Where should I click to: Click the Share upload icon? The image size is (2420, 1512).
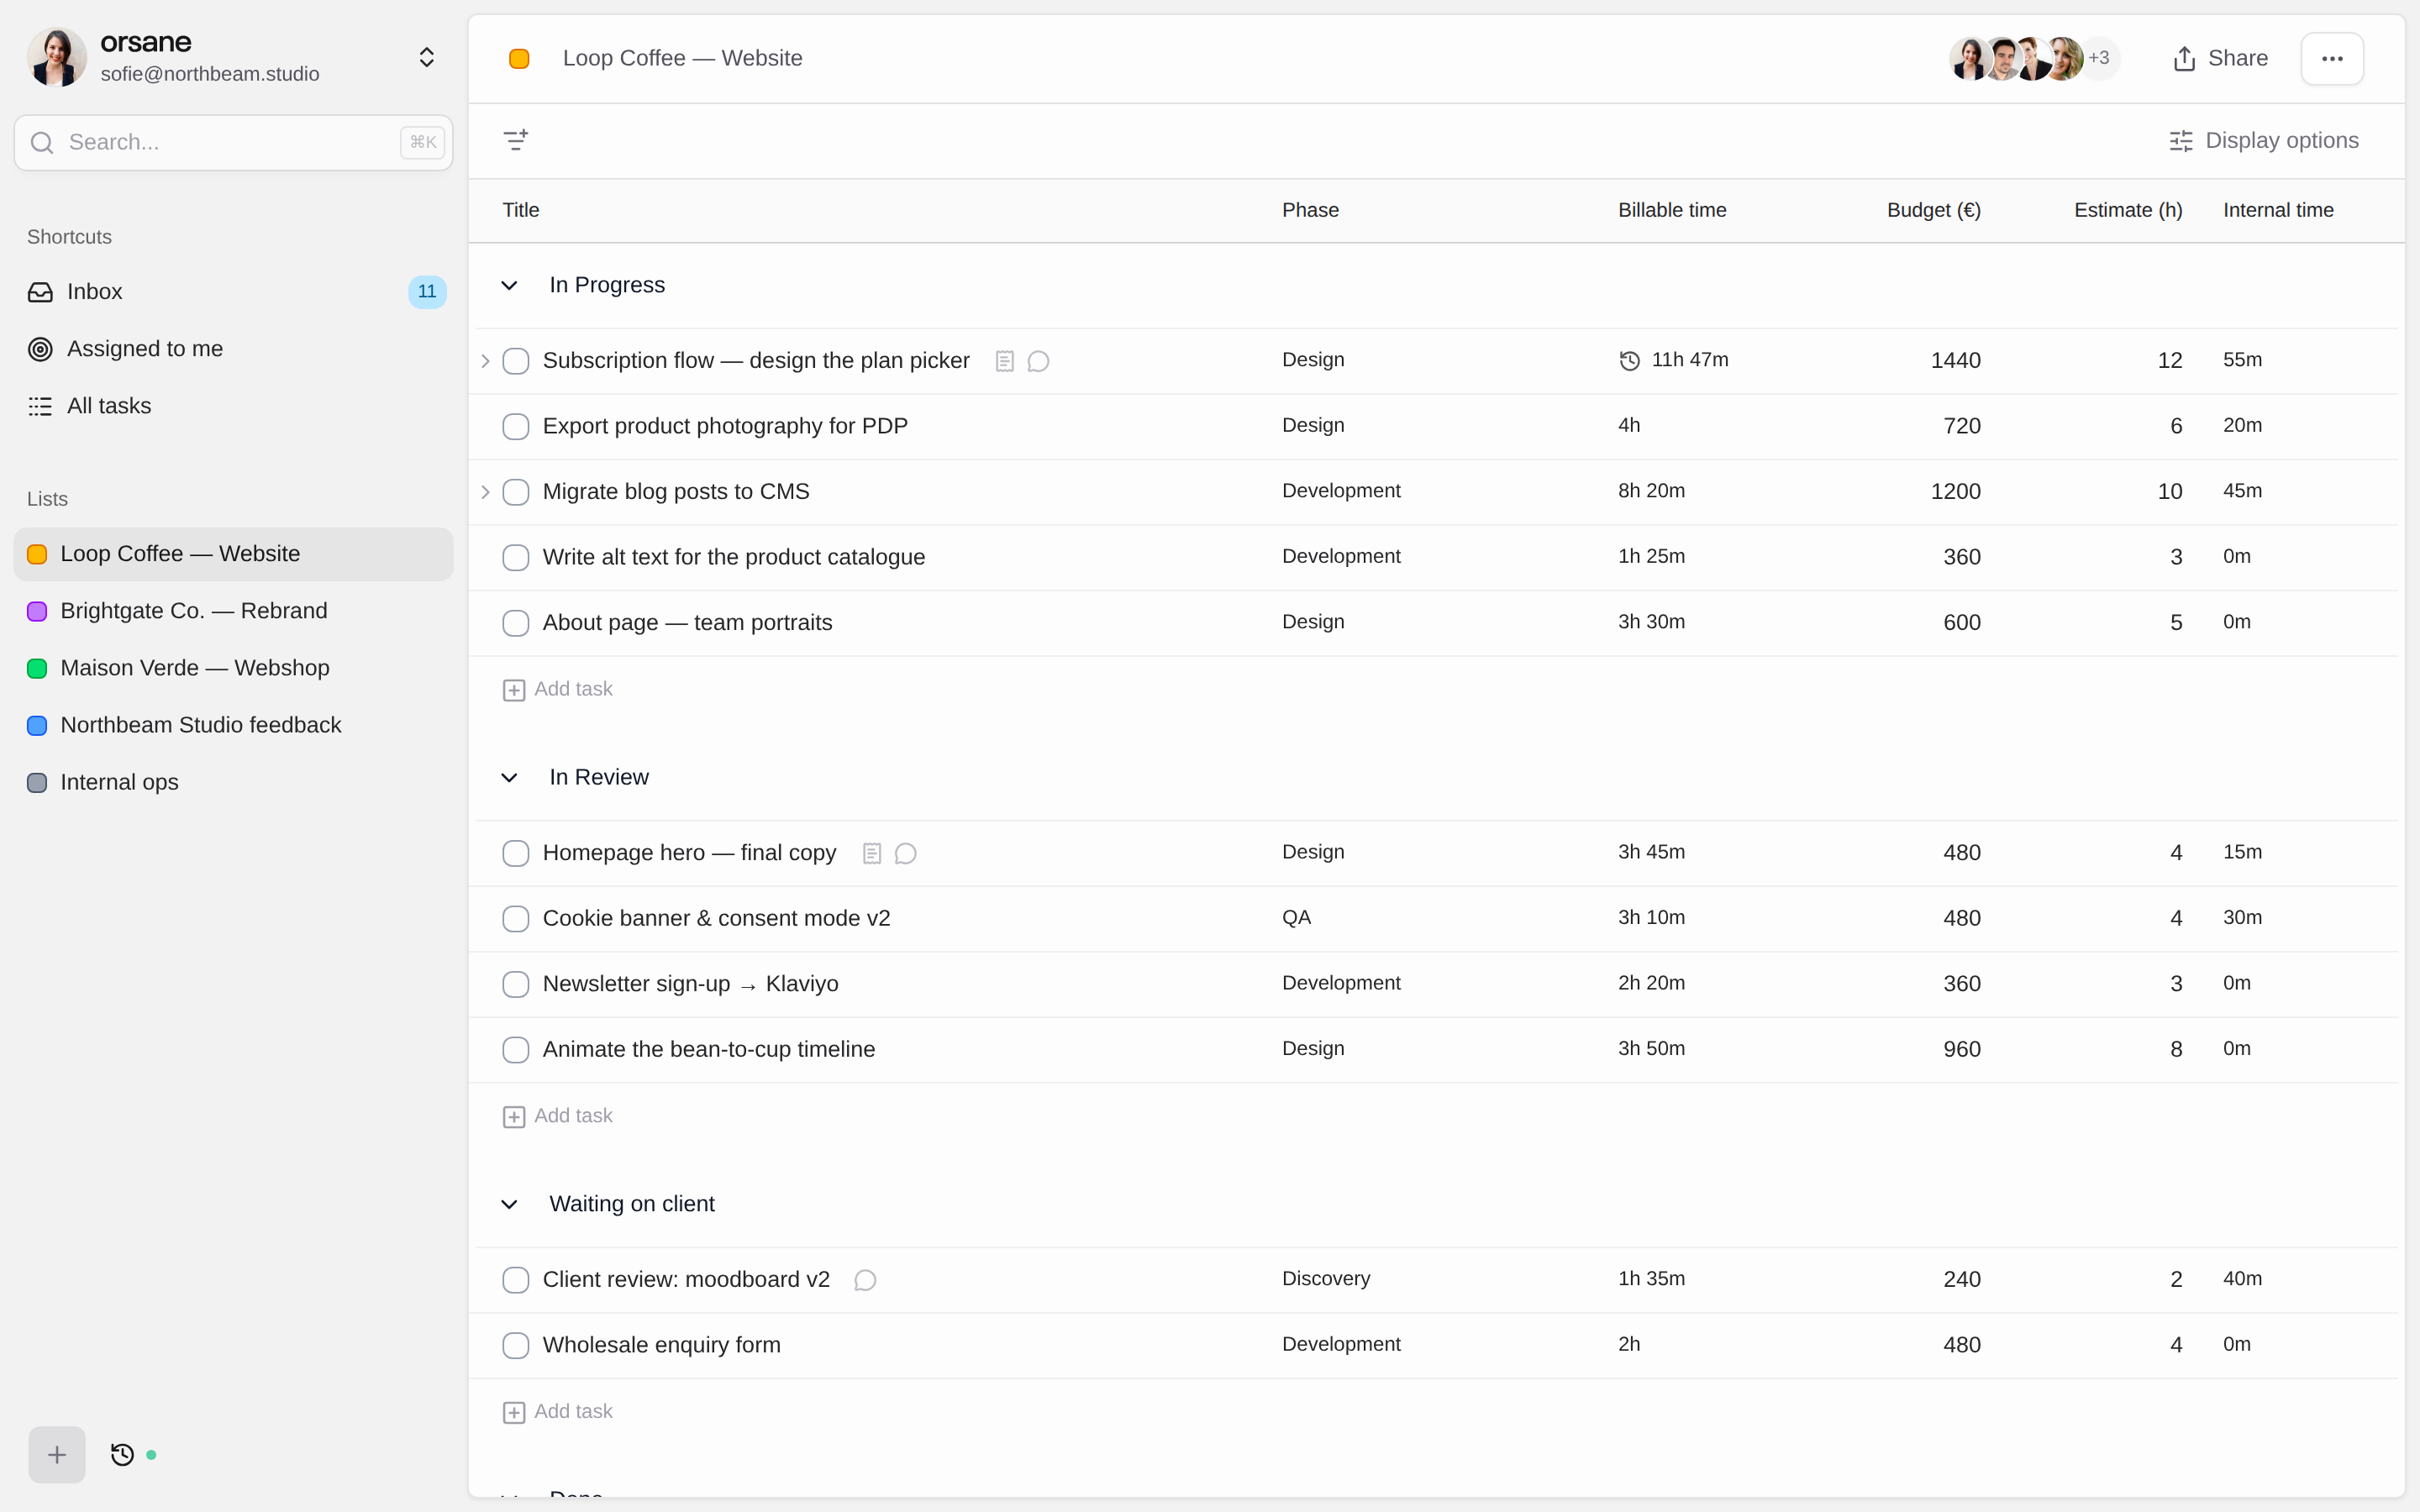(x=2184, y=59)
